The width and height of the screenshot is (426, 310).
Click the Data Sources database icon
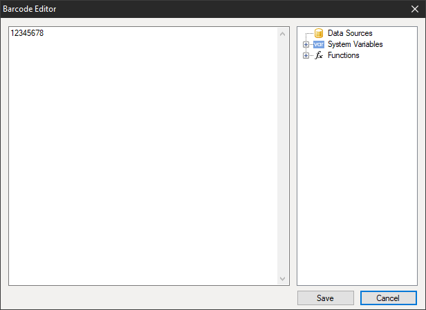[x=319, y=33]
